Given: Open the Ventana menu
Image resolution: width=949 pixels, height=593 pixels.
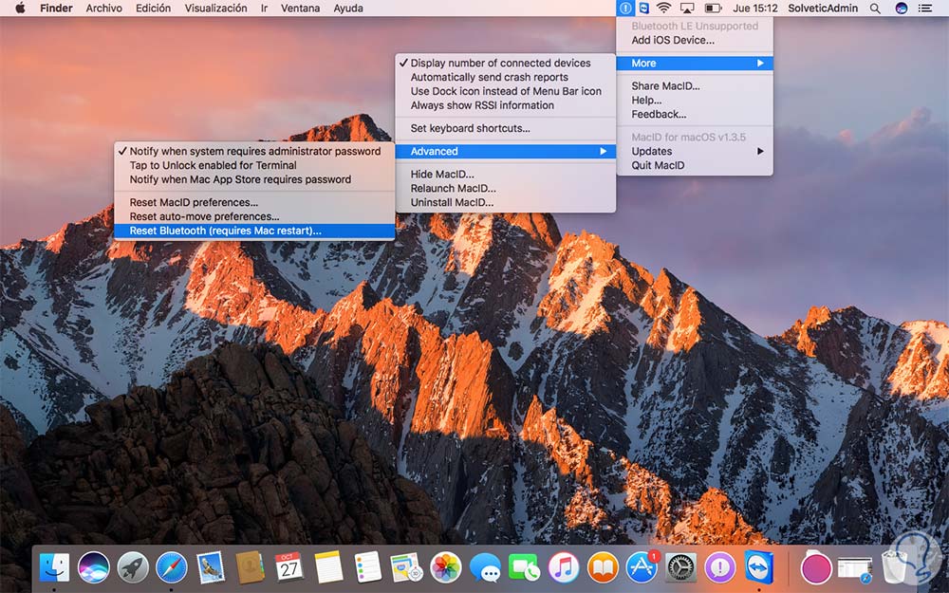Looking at the screenshot, I should click(300, 8).
